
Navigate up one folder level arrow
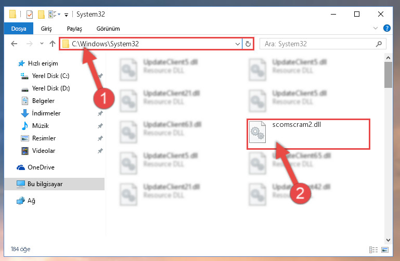click(x=53, y=44)
